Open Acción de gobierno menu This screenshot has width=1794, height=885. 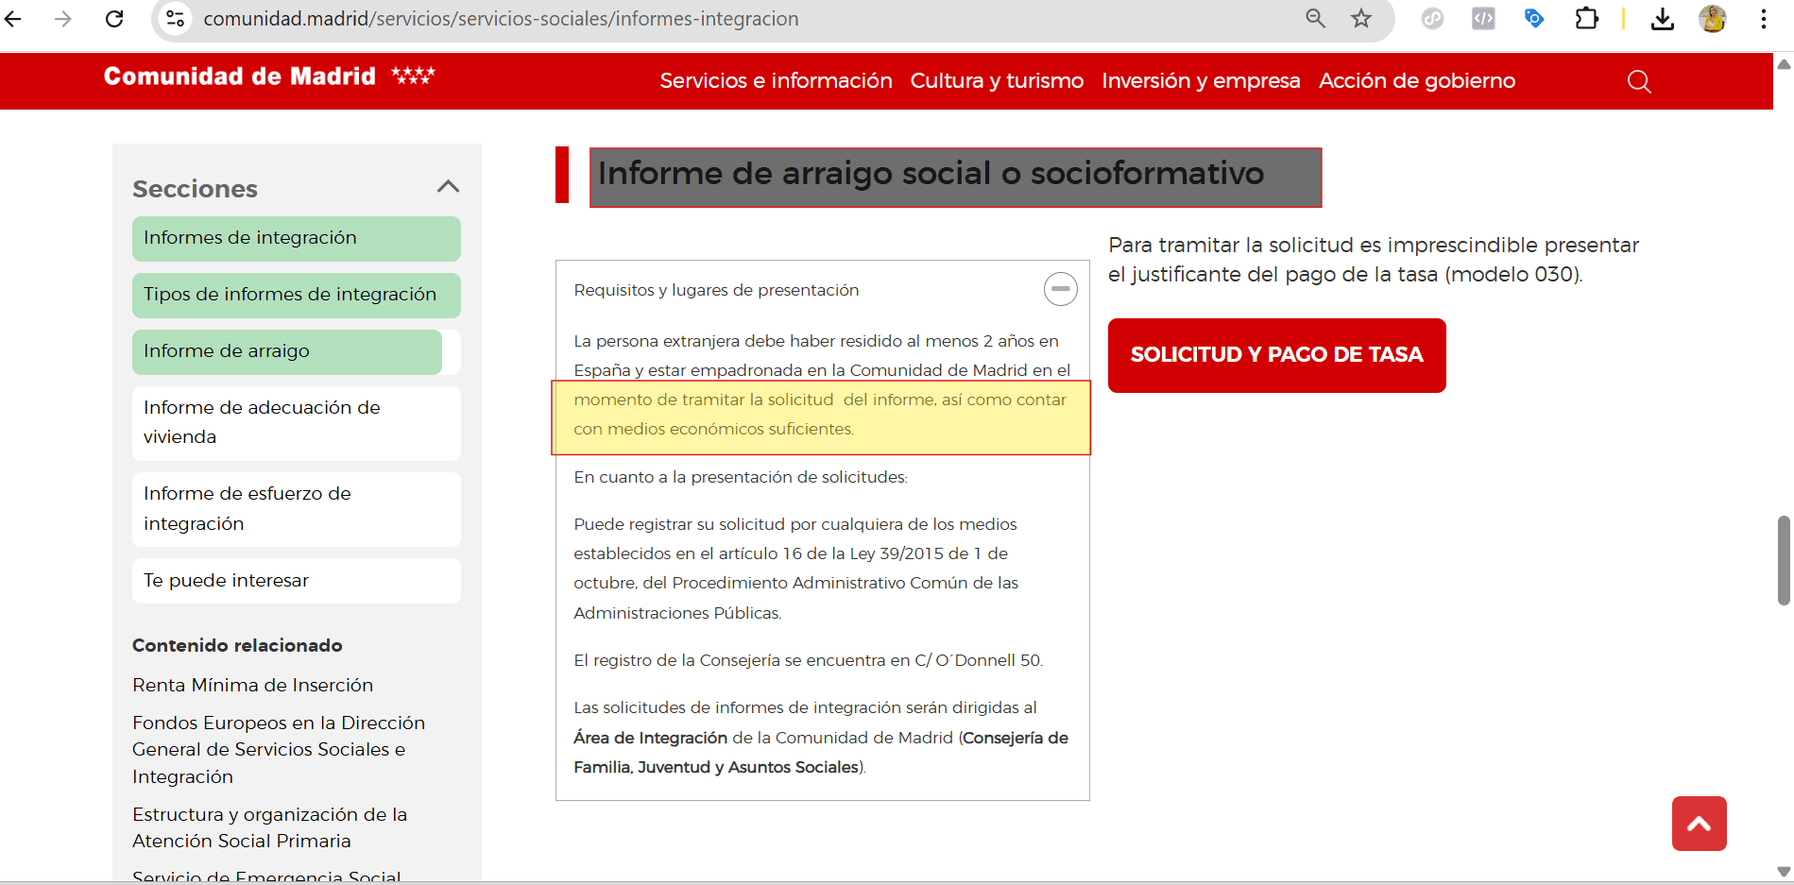click(x=1416, y=81)
